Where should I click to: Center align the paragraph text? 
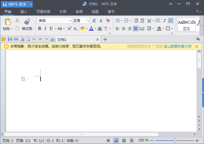[123, 29]
